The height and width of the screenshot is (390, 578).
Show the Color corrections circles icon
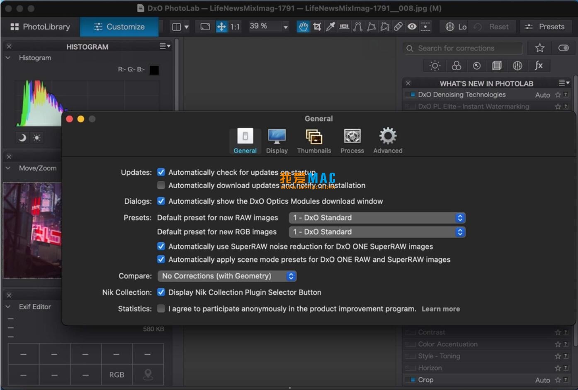click(x=457, y=66)
